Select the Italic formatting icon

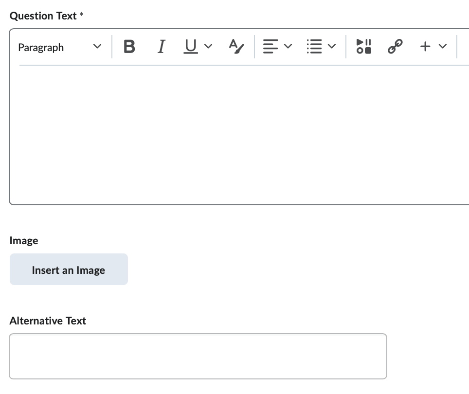click(x=161, y=46)
